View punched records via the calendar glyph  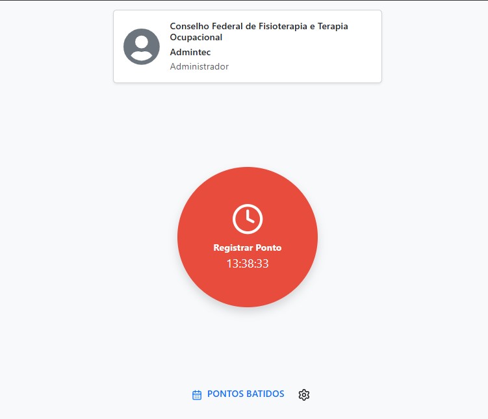pos(197,395)
